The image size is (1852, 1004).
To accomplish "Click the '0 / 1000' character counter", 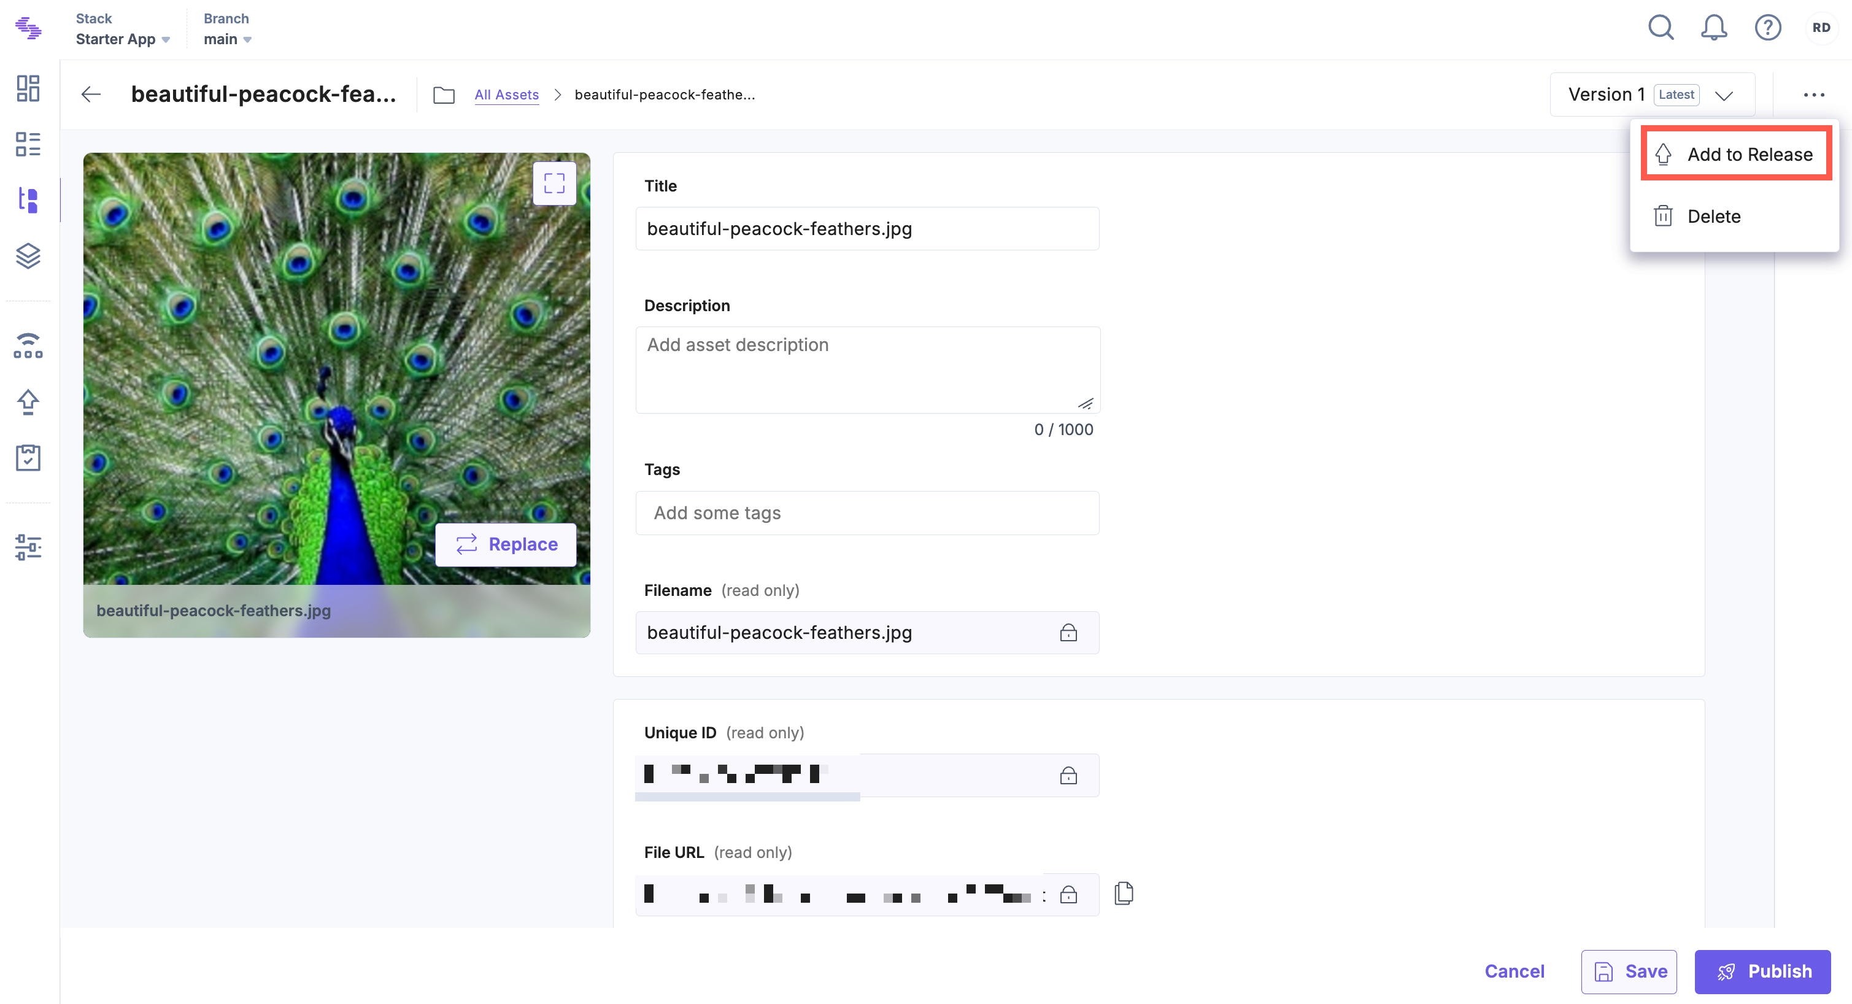I will (1063, 430).
